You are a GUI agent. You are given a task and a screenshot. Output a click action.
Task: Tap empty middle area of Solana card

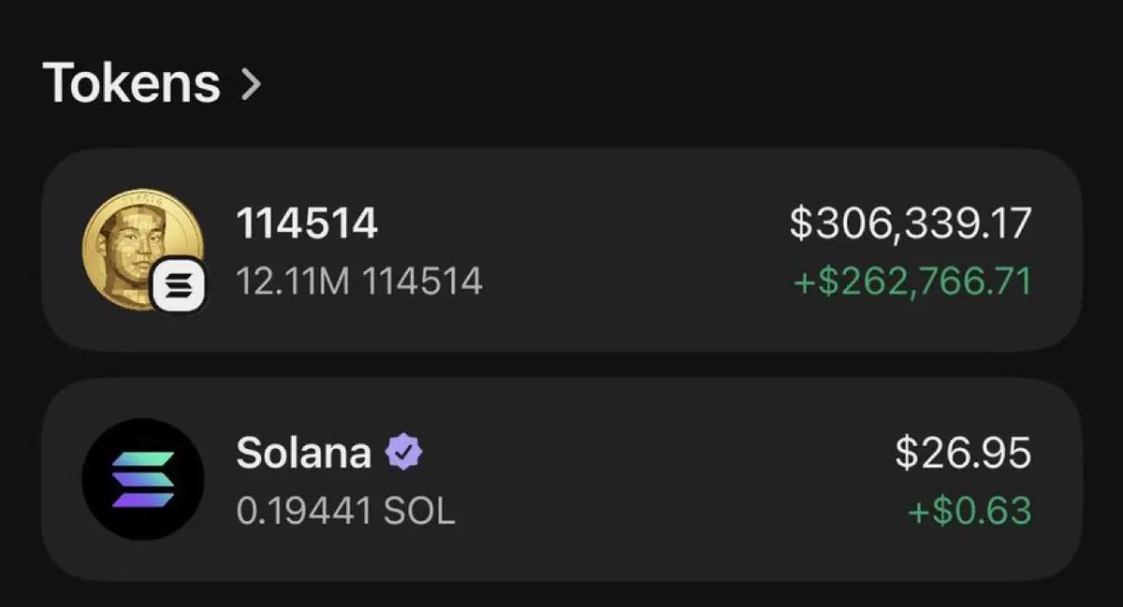[655, 479]
